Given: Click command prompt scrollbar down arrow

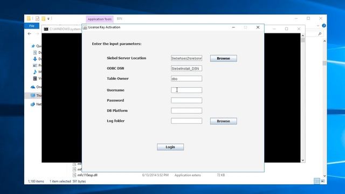Looking at the screenshot, I should (x=303, y=161).
